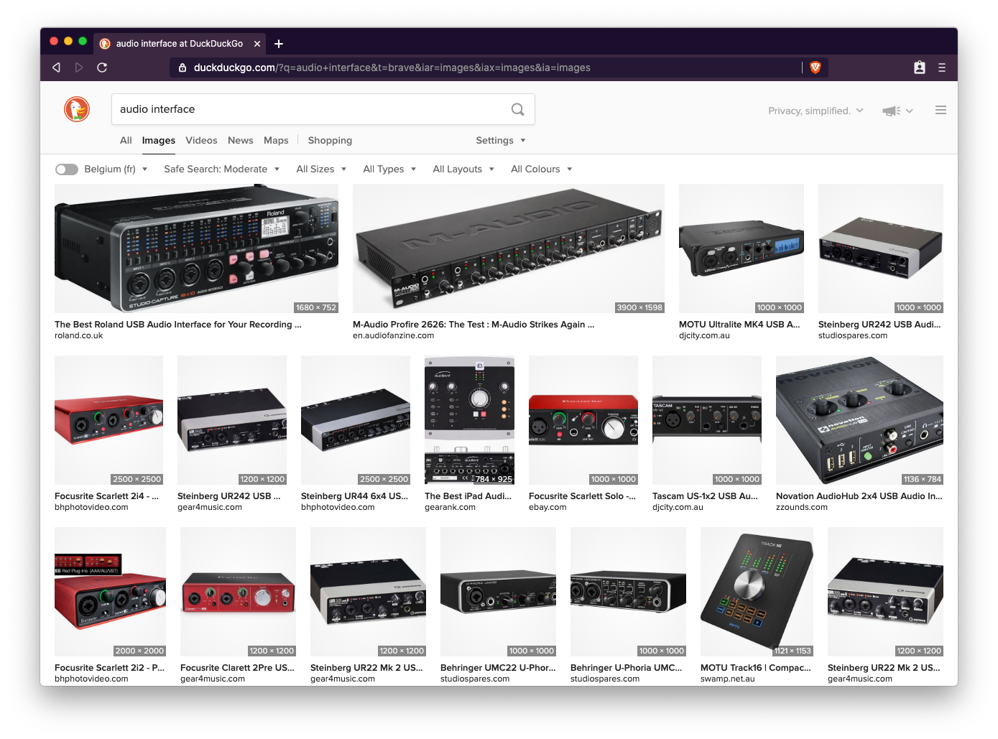Viewport: 998px width, 739px height.
Task: Select the Images tab
Action: [x=159, y=141]
